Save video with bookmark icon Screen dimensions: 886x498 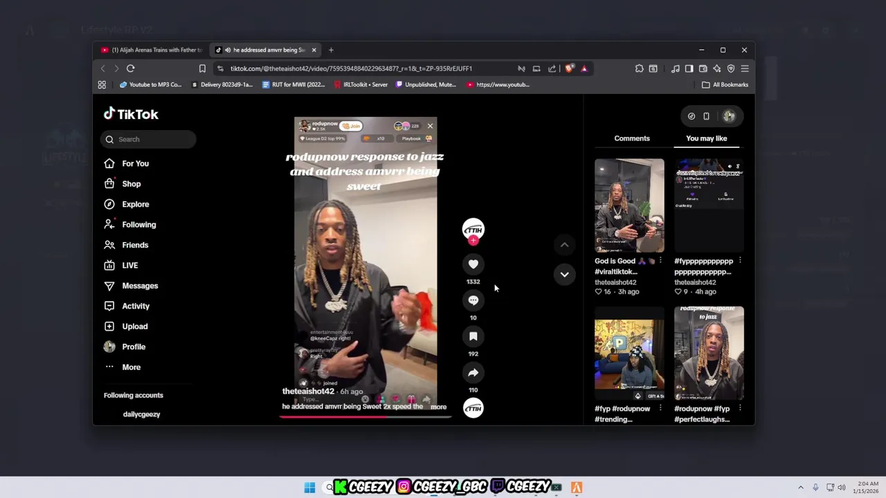click(473, 336)
